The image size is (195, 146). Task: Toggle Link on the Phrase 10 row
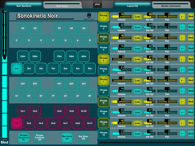click(137, 113)
